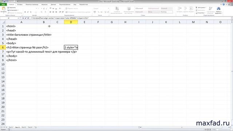
Task: Open the Вид ribbon tab
Action: tap(75, 4)
